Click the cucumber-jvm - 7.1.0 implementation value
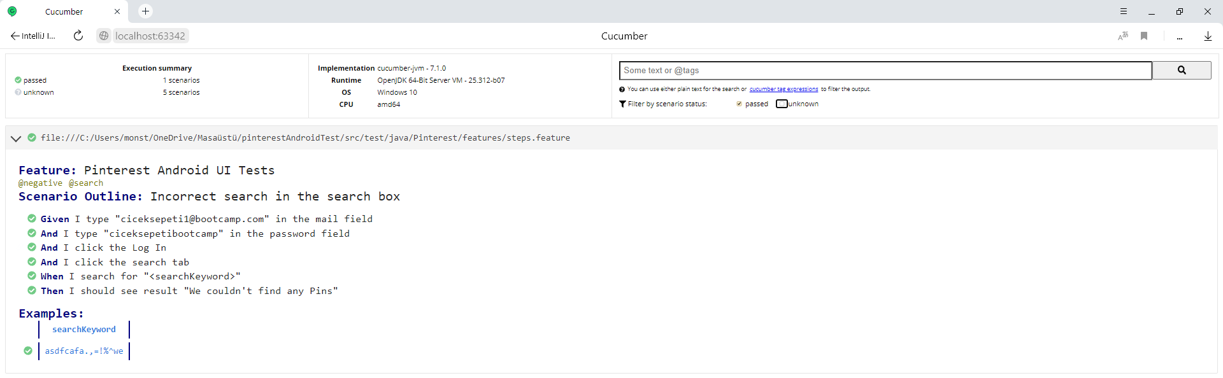The width and height of the screenshot is (1223, 378). [x=411, y=68]
